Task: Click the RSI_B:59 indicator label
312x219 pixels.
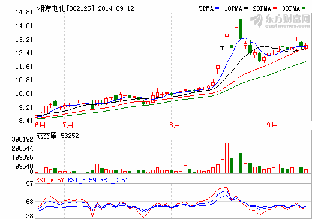Action: click(x=82, y=180)
